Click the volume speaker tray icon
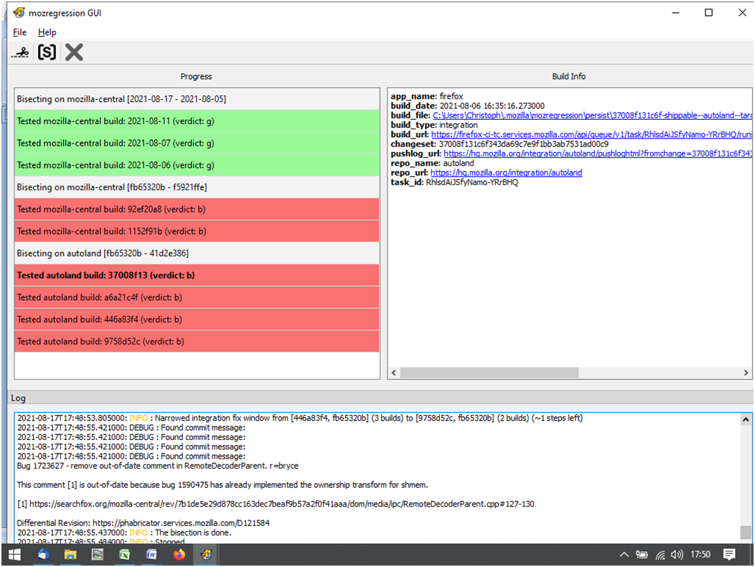 click(x=677, y=554)
